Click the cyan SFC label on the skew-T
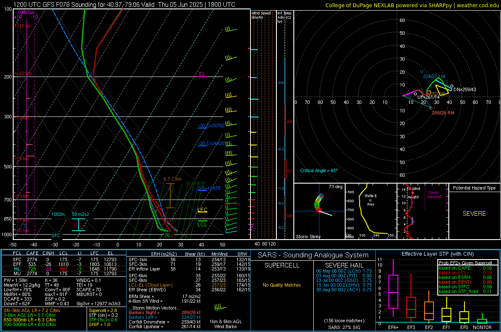 coord(56,235)
